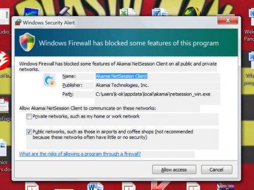Check the Private networks checkbox
The image size is (254, 190).
29,117
